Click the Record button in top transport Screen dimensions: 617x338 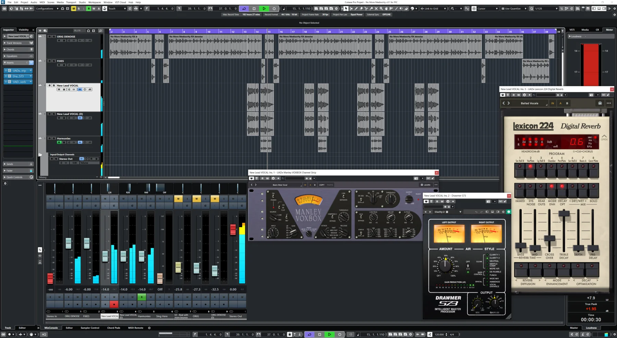(x=274, y=9)
